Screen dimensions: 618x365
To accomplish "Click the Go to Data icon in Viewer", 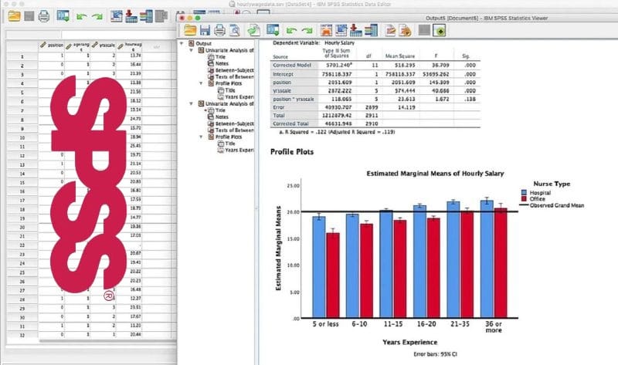I will click(326, 30).
